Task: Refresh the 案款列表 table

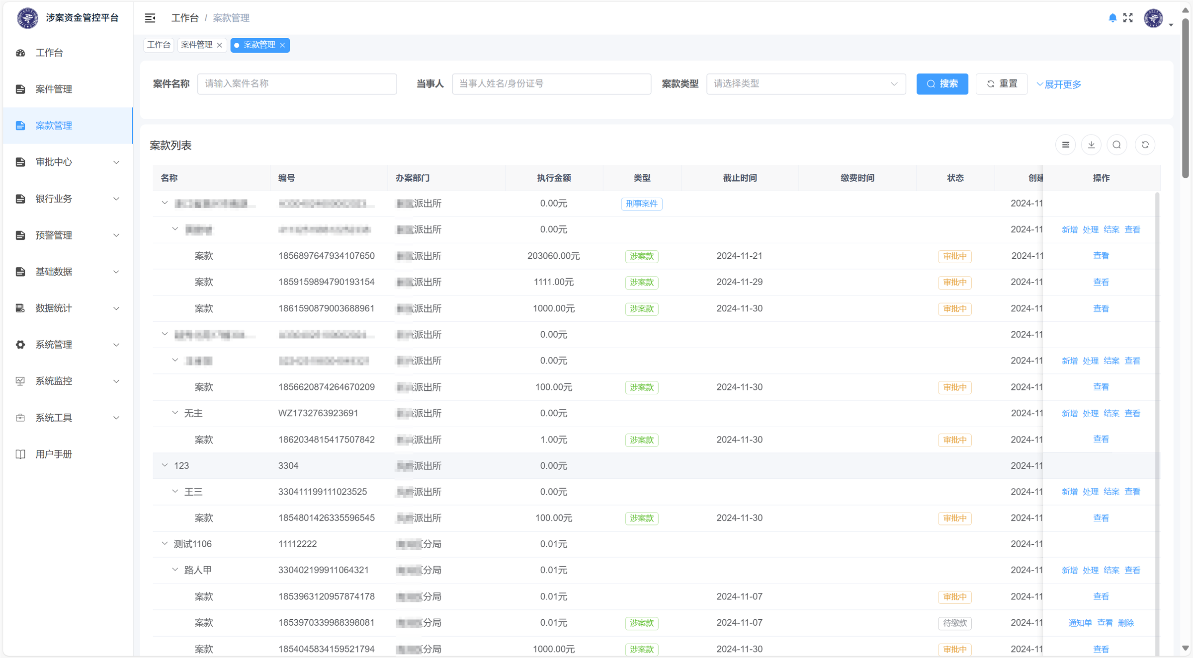Action: (1145, 145)
